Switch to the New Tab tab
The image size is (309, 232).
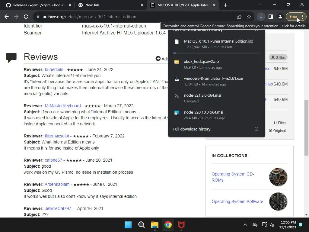pos(110,5)
